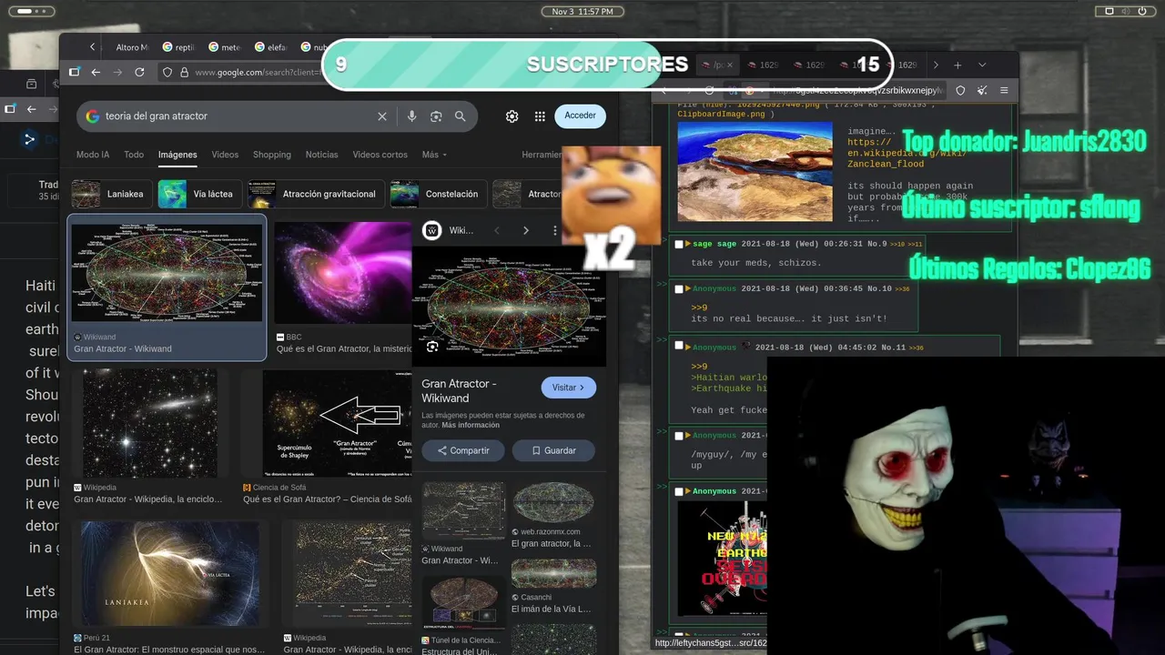This screenshot has width=1165, height=655.
Task: Expand the Más search filter dropdown
Action: point(434,155)
